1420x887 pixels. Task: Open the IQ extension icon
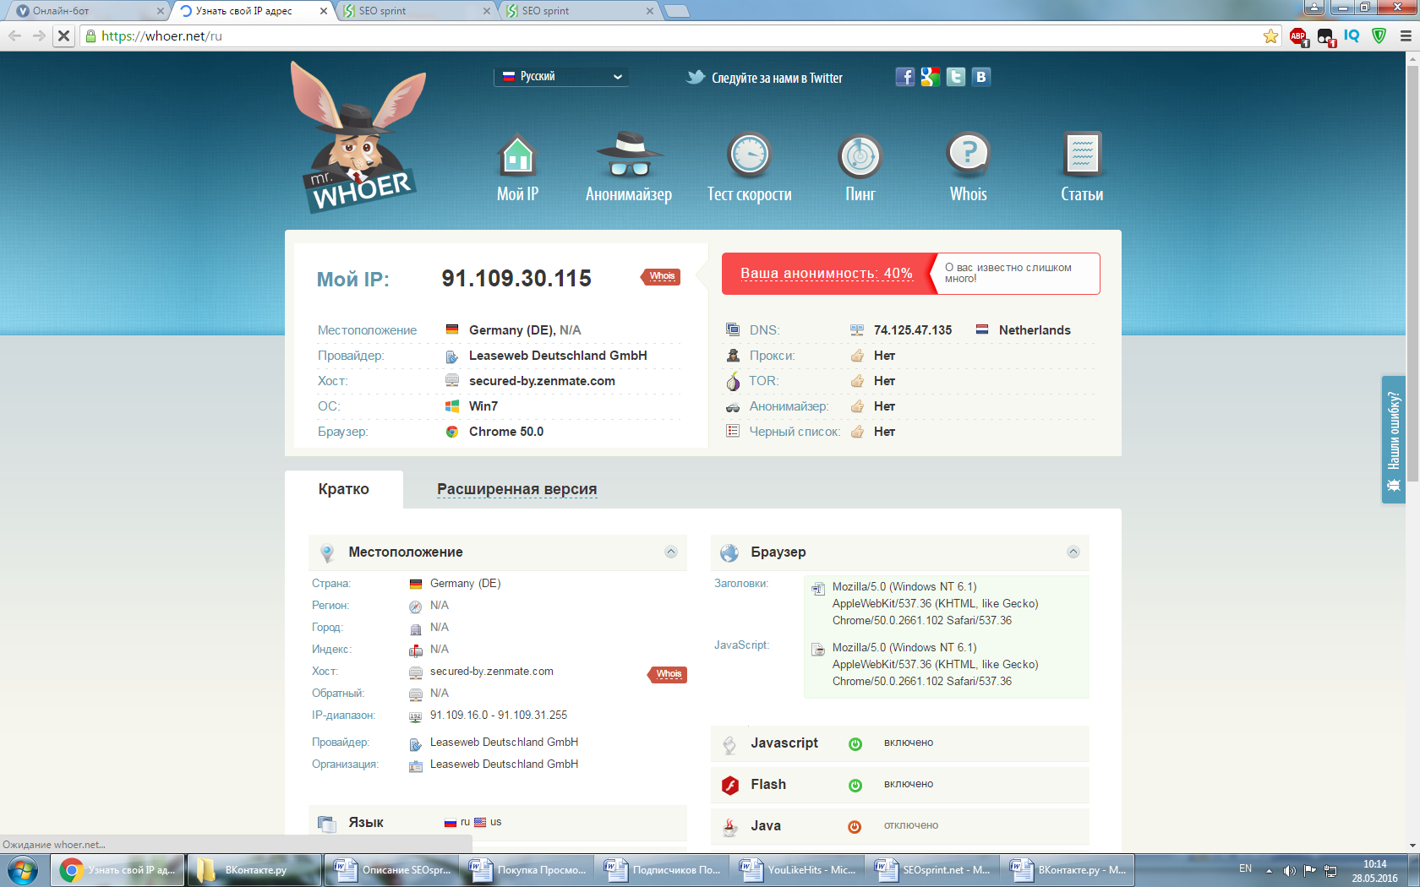[x=1352, y=35]
